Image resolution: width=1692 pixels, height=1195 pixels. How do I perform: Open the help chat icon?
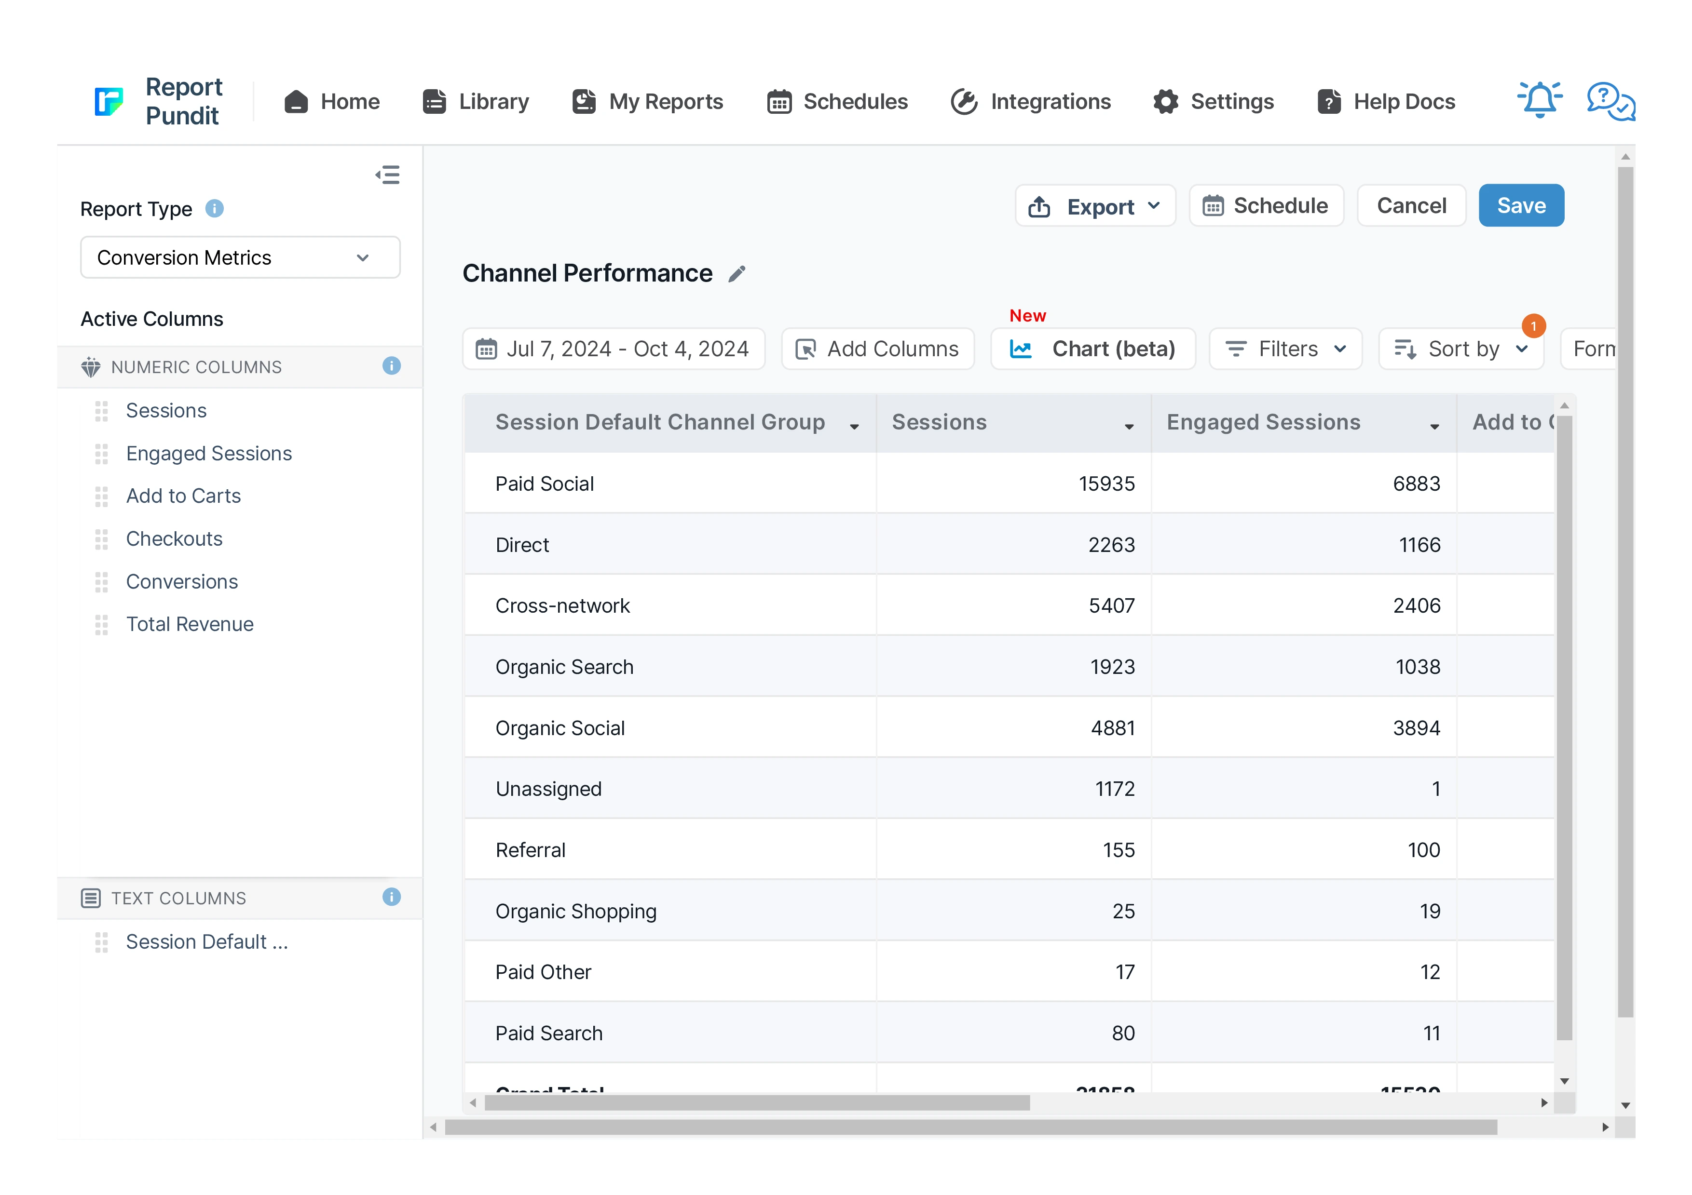click(1610, 101)
